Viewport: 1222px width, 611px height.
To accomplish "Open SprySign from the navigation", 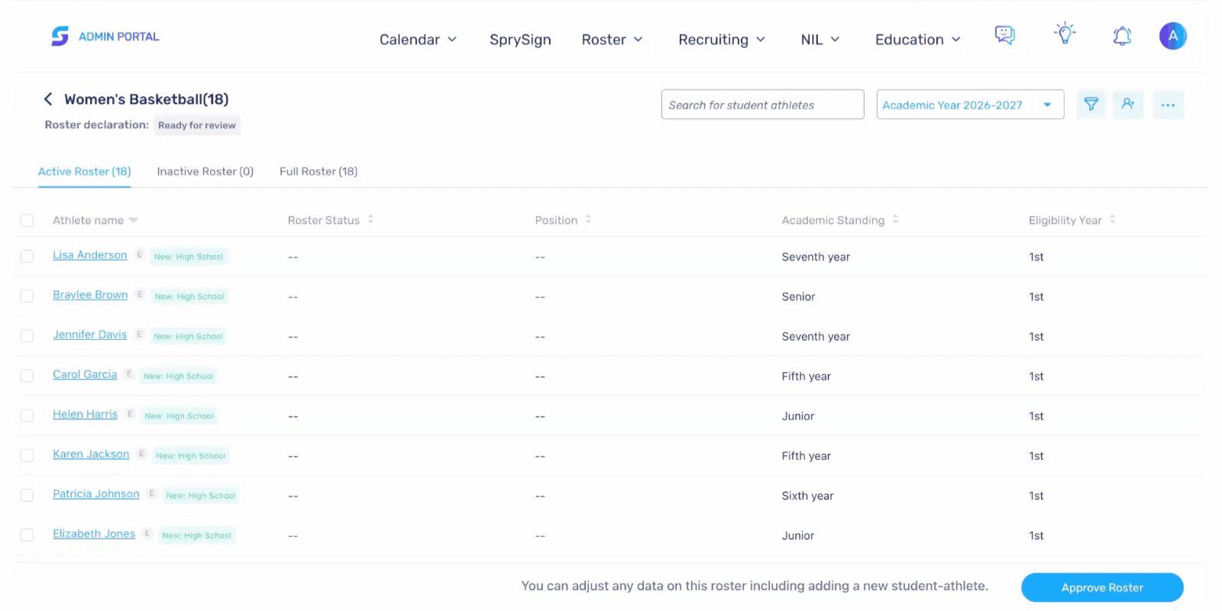I will [520, 40].
